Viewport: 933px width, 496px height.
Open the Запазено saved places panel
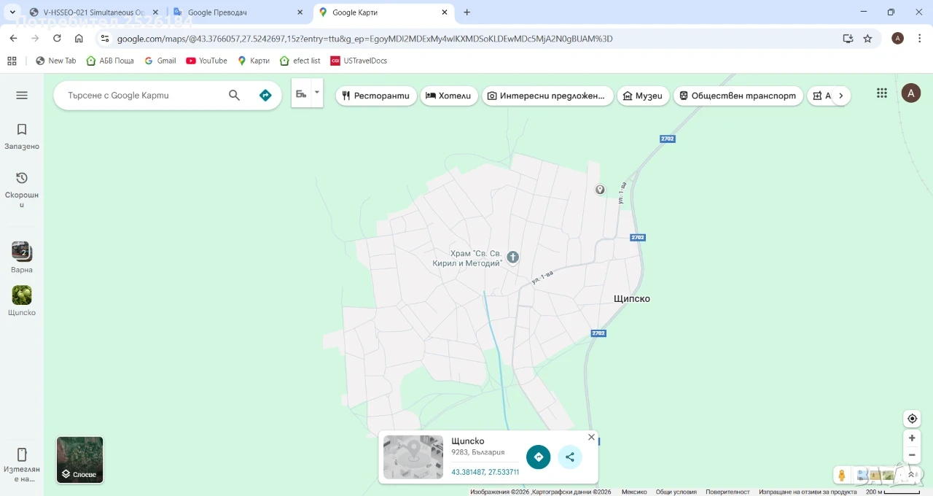(22, 136)
